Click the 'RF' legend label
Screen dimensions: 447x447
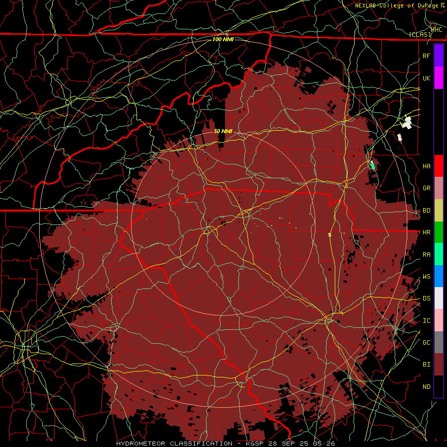[x=426, y=56]
